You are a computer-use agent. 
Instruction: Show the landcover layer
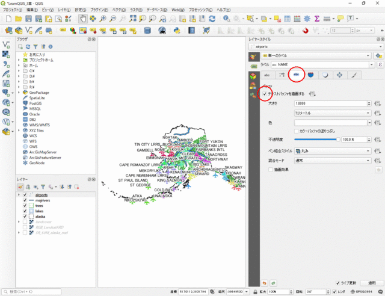(25, 222)
